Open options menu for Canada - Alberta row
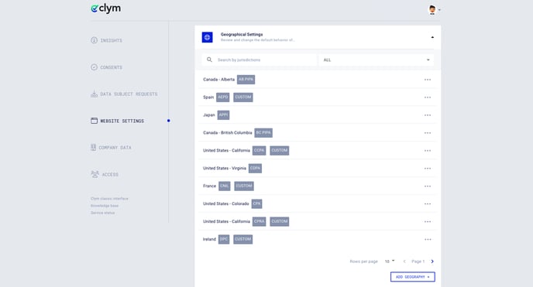Image resolution: width=533 pixels, height=287 pixels. [428, 80]
